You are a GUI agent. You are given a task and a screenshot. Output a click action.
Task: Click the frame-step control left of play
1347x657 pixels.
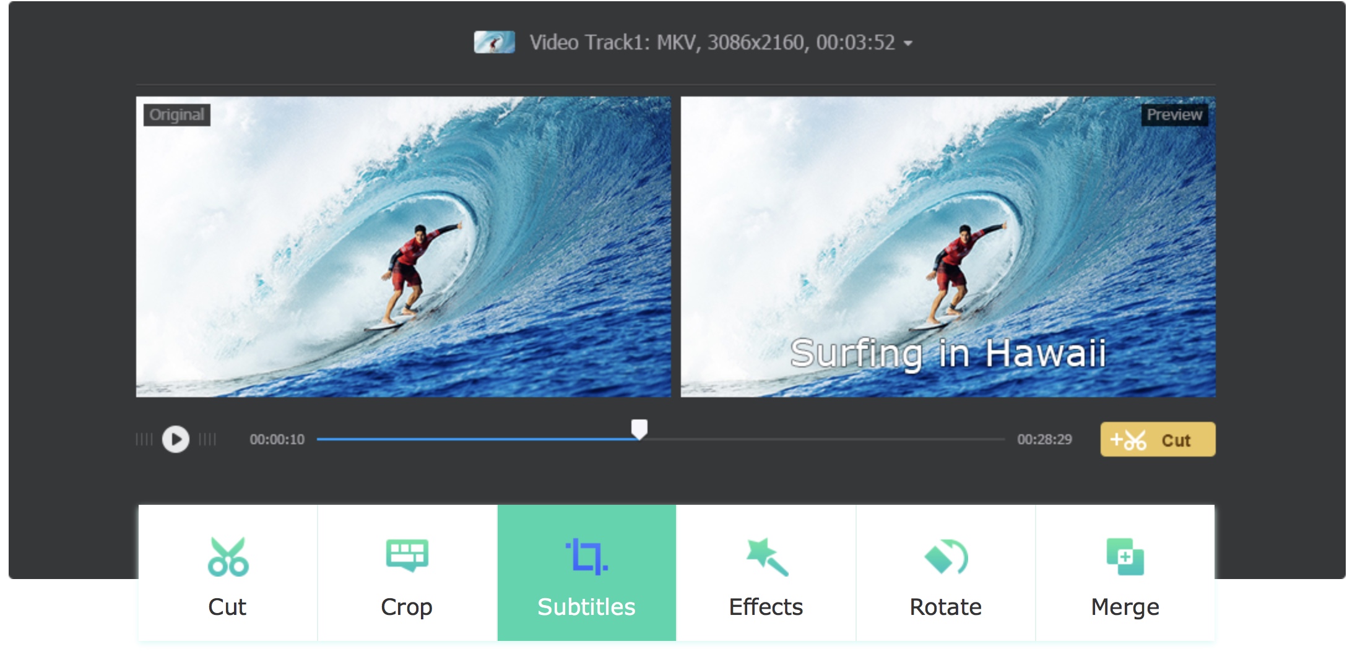144,440
